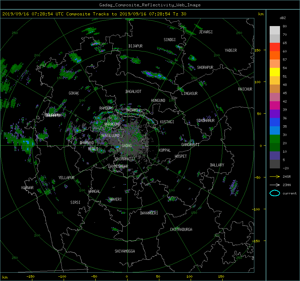Image resolution: width=300 pixels, height=281 pixels.
Task: Click the SIRSI city label
Action: point(75,202)
